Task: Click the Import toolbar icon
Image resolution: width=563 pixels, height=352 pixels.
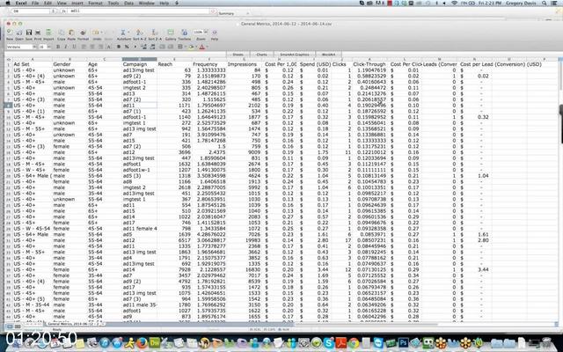Action: pos(48,33)
